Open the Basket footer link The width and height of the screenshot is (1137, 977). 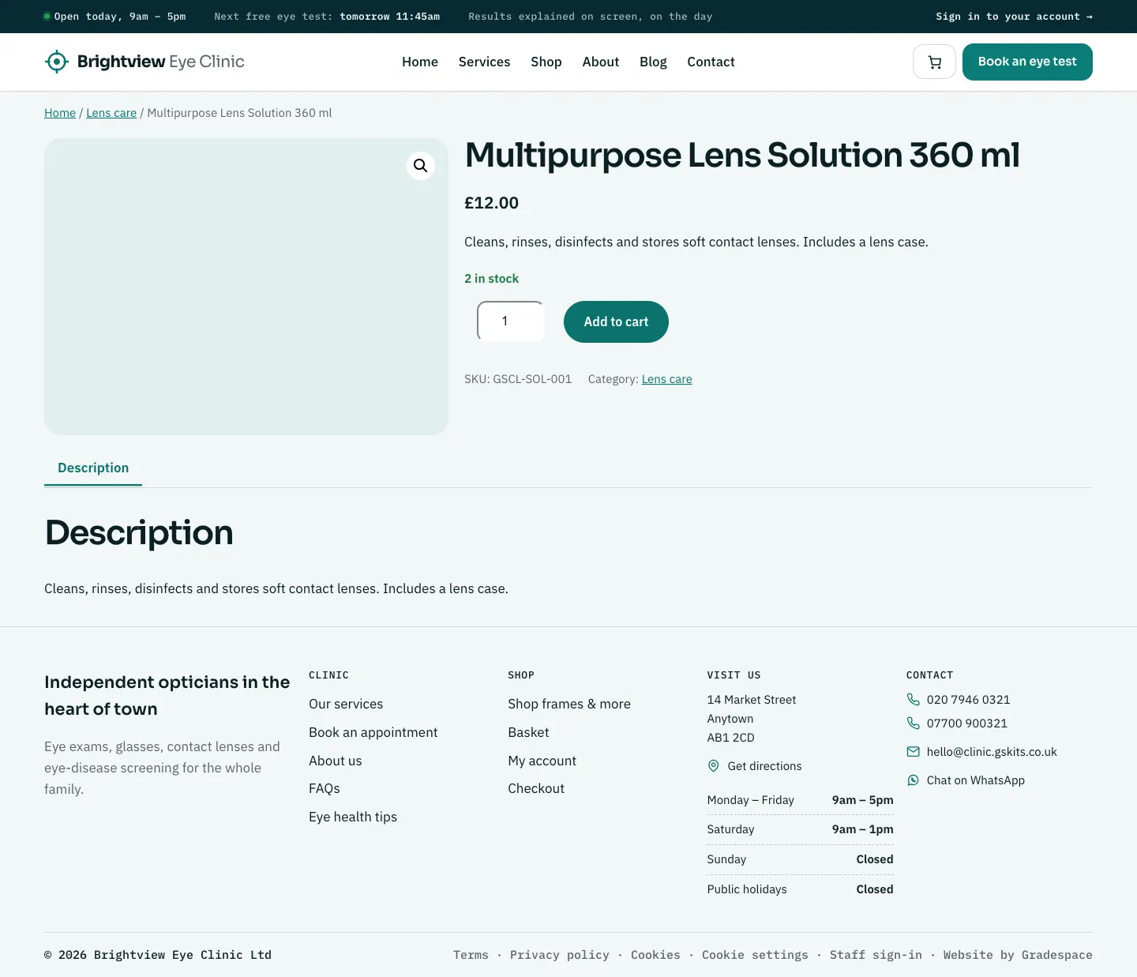[x=528, y=732]
